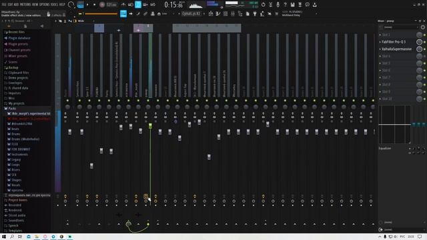Open the Wide mixer layout dropdown
The height and width of the screenshot is (240, 427).
[x=81, y=21]
